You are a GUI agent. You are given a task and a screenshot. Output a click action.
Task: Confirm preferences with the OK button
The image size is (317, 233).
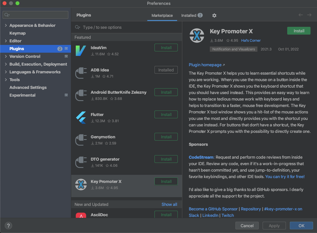(x=301, y=226)
